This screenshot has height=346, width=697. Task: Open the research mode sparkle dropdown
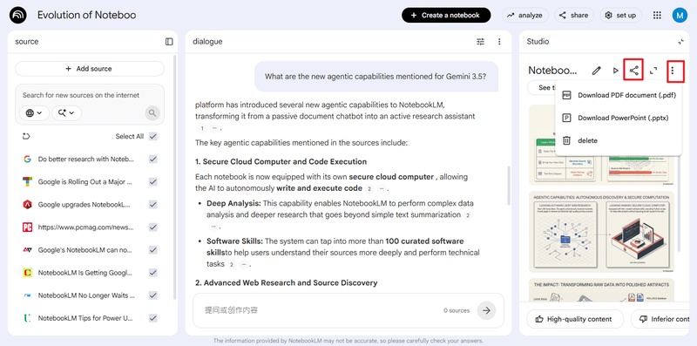coord(67,113)
